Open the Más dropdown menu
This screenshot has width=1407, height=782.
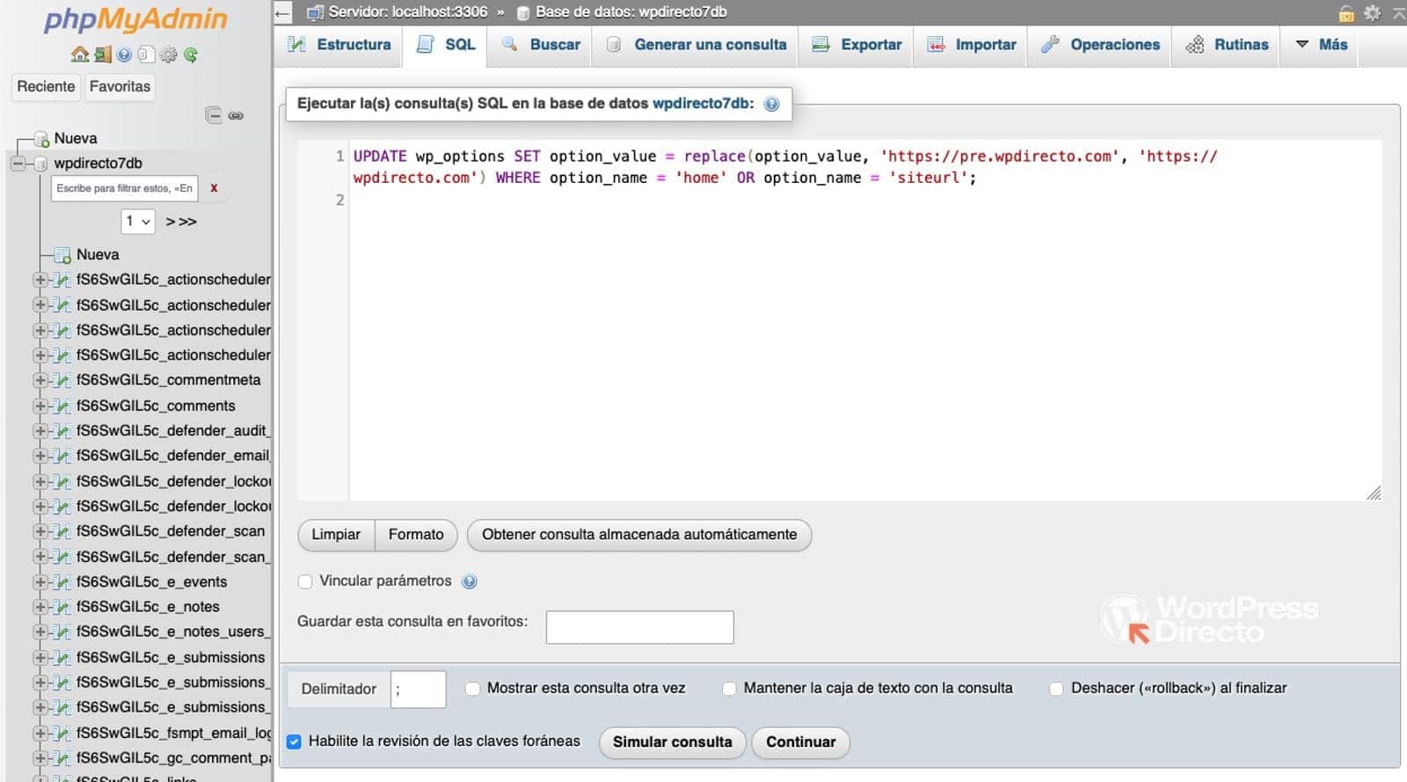(1321, 45)
